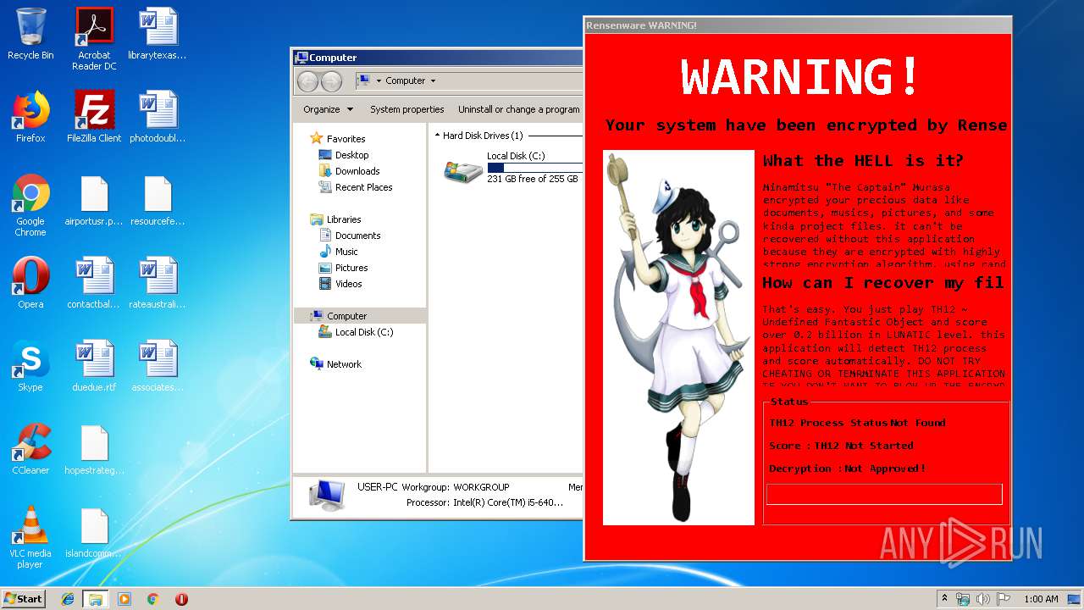
Task: Open the Acrobat Reader DC shortcut
Action: pyautogui.click(x=94, y=39)
